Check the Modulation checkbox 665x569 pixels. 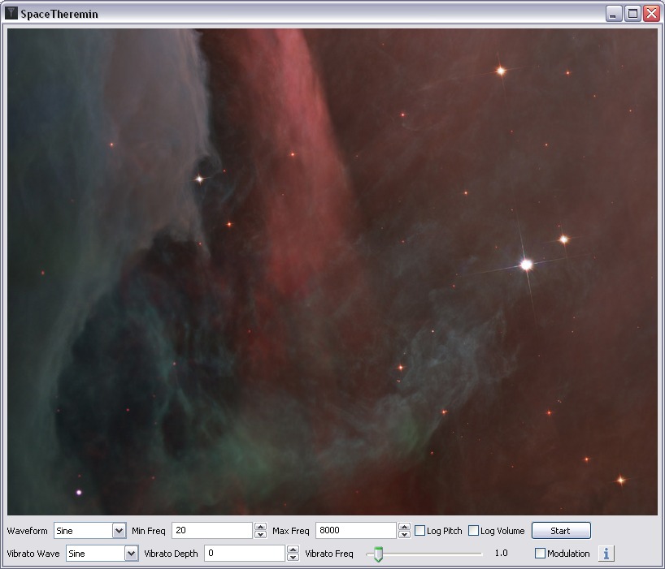tap(540, 554)
